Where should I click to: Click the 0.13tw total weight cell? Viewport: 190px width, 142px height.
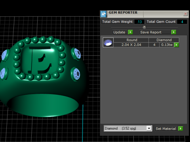point(167,45)
